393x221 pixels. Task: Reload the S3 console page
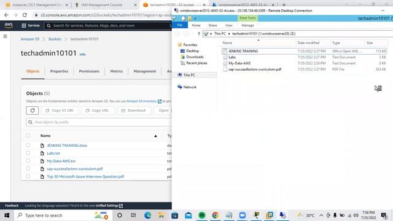pyautogui.click(x=25, y=15)
